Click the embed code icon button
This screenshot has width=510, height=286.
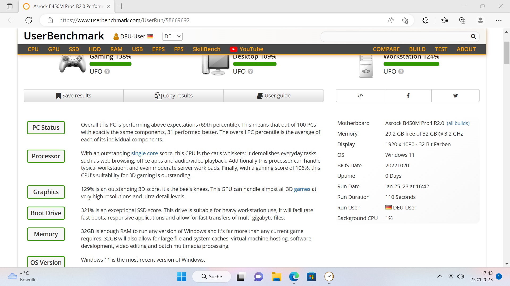pos(360,96)
